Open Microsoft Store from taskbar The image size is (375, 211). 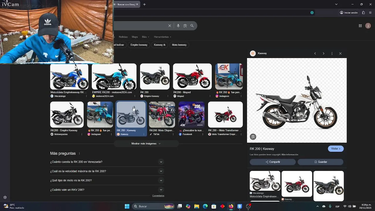[214, 206]
